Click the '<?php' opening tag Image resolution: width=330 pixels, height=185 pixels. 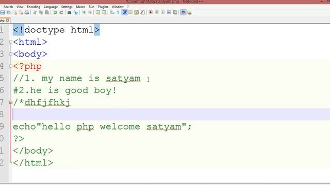tap(27, 66)
